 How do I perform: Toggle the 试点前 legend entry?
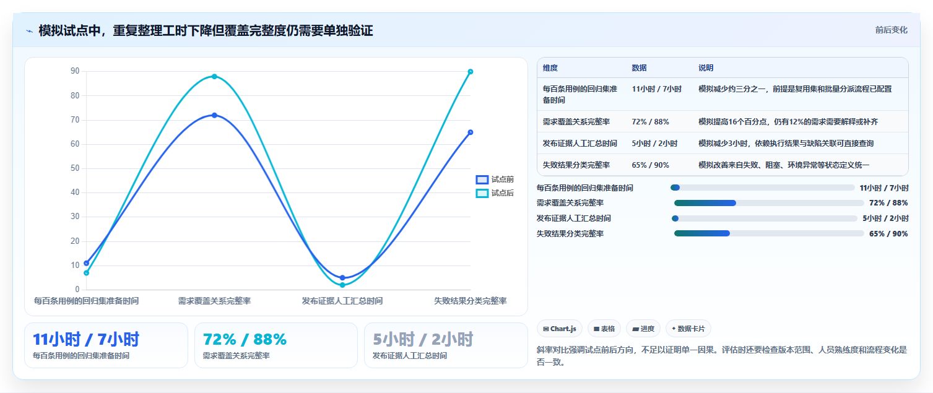pos(495,179)
